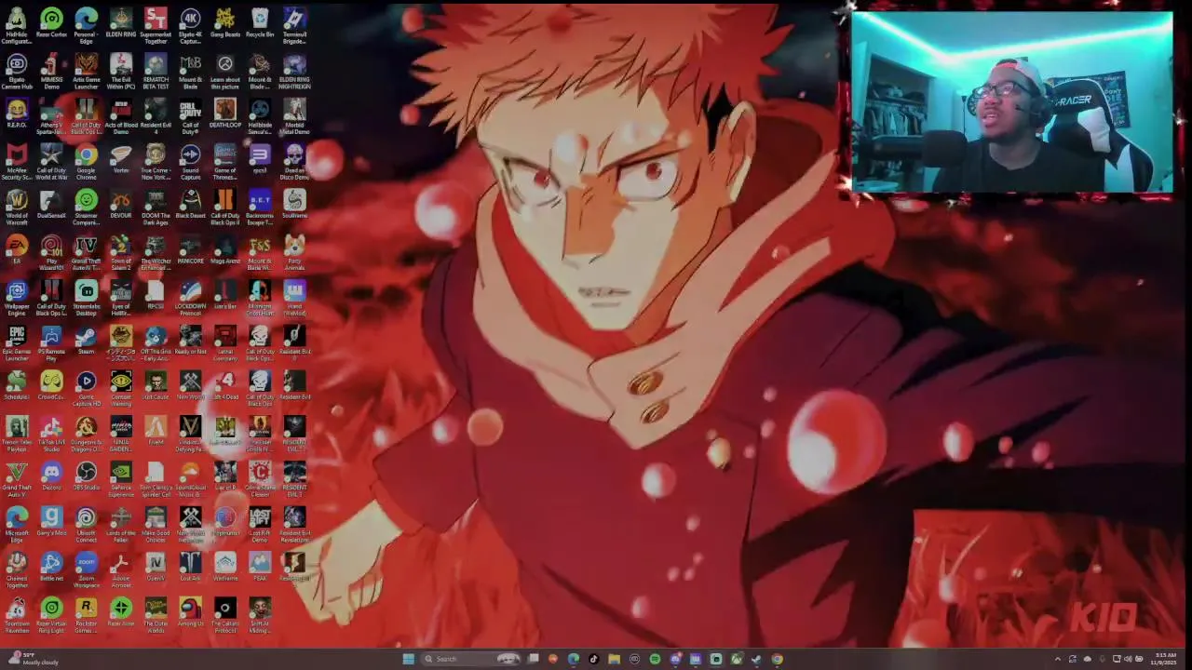
Task: Open the ELDEN RING desktop icon
Action: tap(121, 23)
